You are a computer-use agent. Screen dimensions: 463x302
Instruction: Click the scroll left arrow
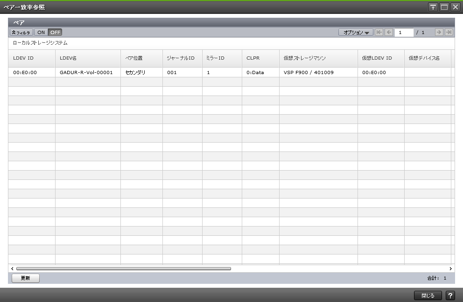coord(12,268)
